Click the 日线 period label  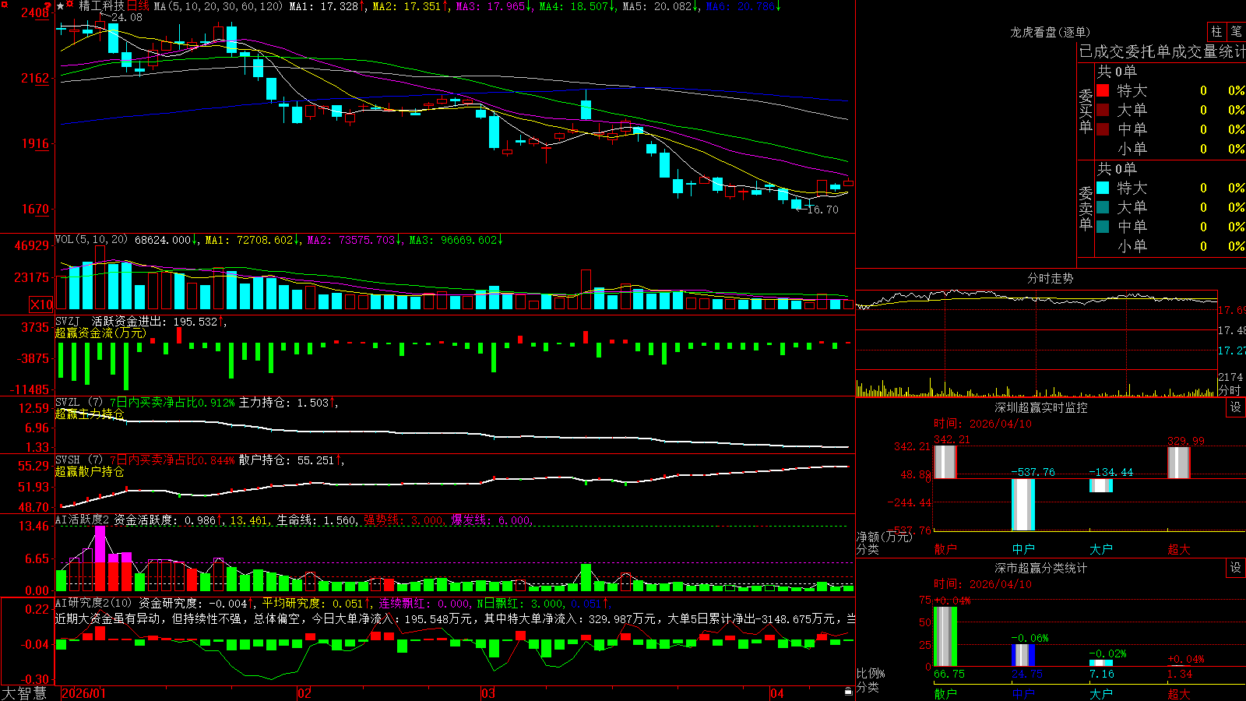(138, 6)
